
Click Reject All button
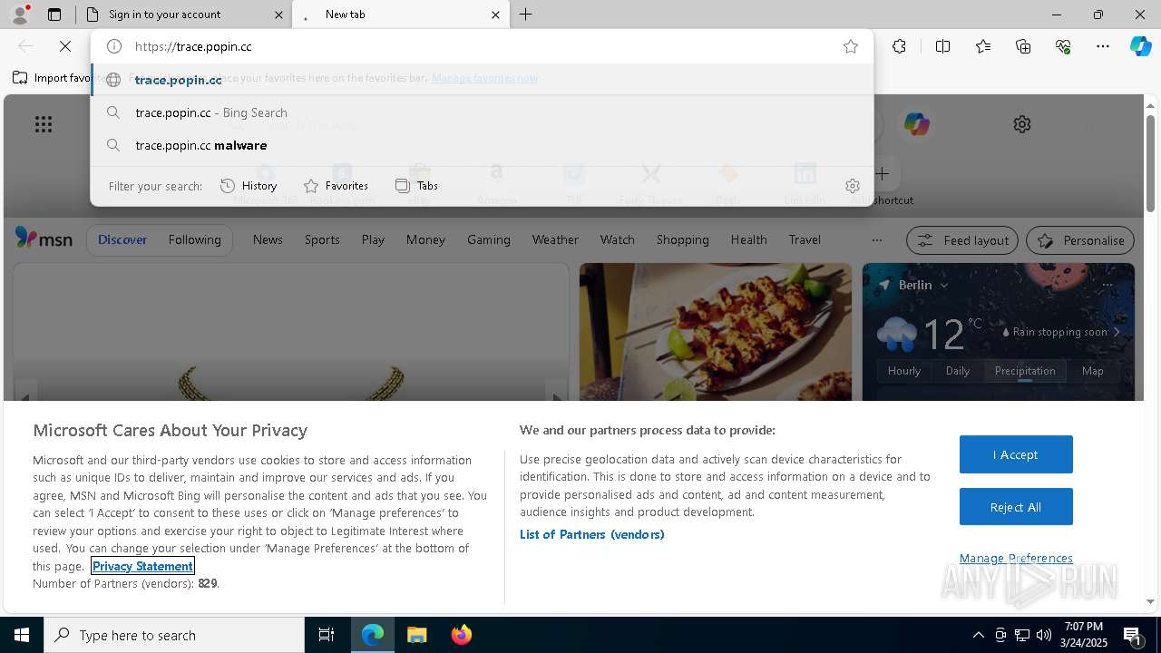pyautogui.click(x=1016, y=507)
